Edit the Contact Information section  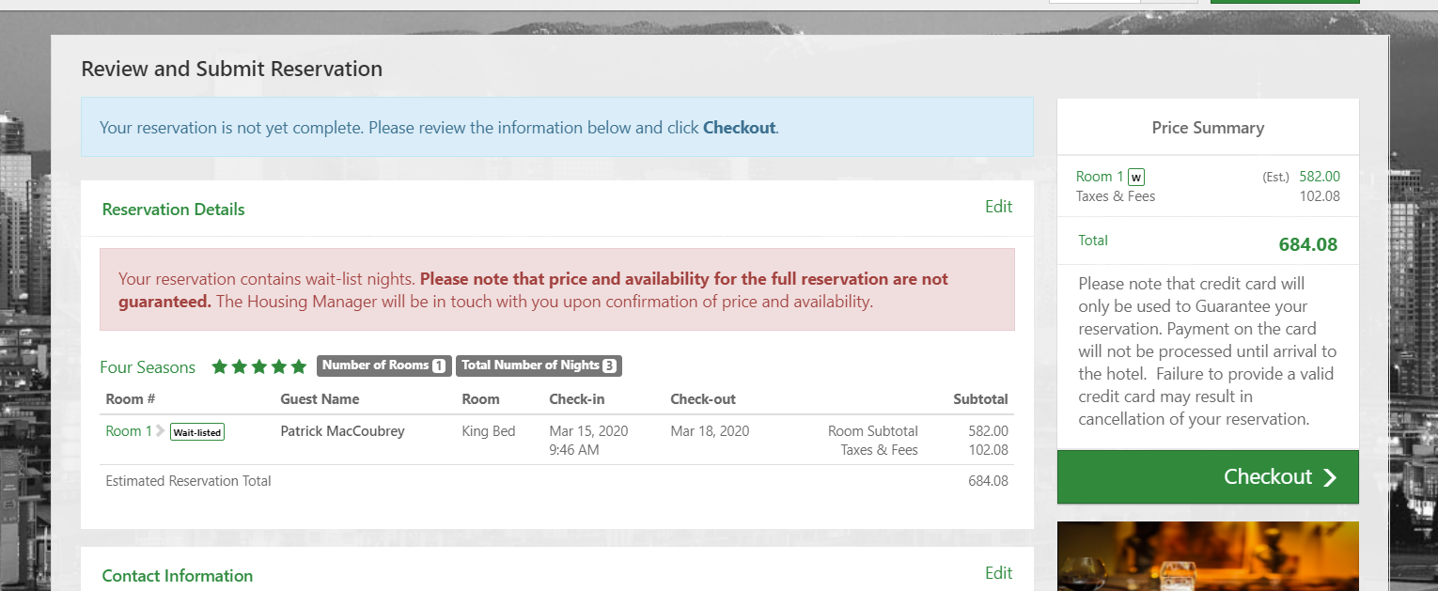[998, 573]
